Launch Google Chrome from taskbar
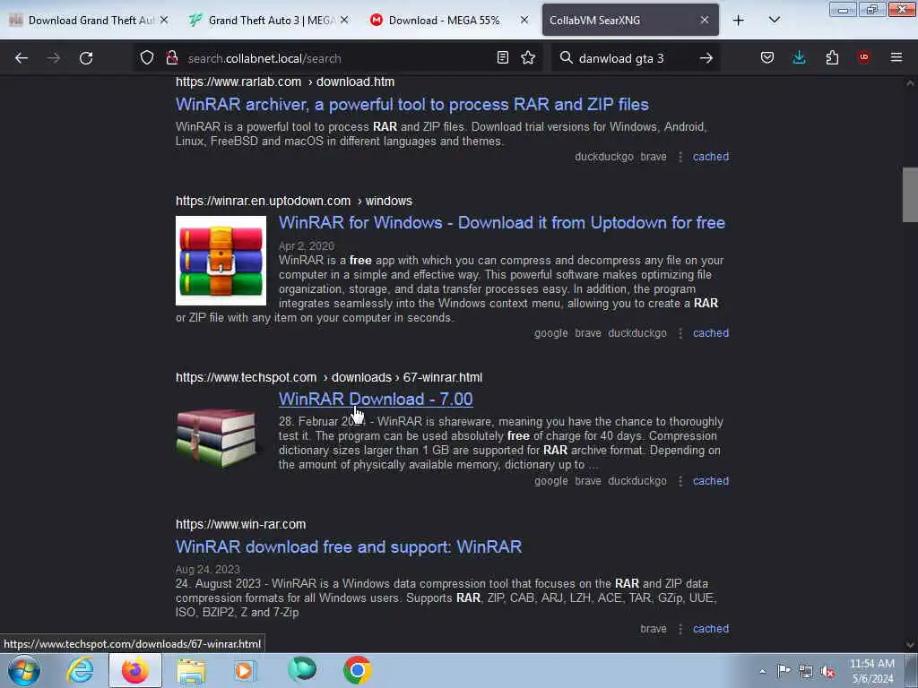The width and height of the screenshot is (918, 688). (357, 670)
